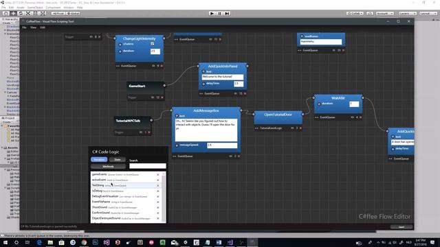Open Unity's GameObject menu

click(x=35, y=8)
